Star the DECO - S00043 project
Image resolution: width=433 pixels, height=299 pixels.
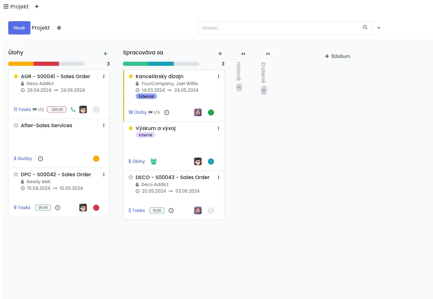click(x=131, y=177)
